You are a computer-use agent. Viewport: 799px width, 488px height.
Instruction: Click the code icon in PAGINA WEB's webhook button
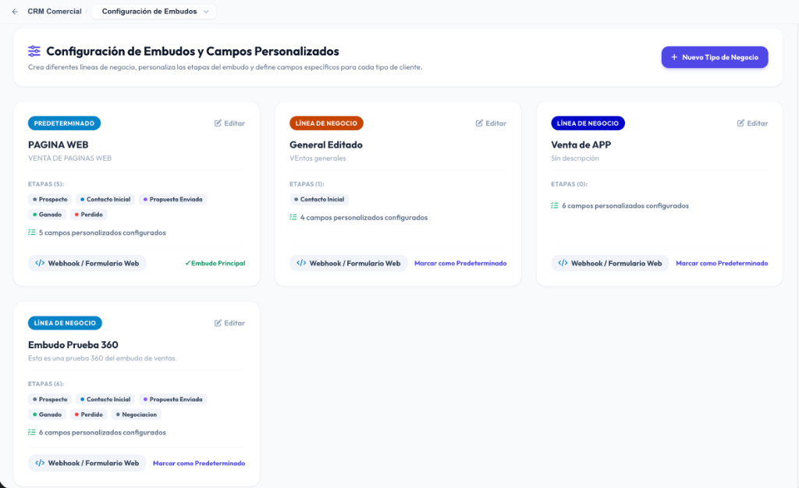pos(40,263)
